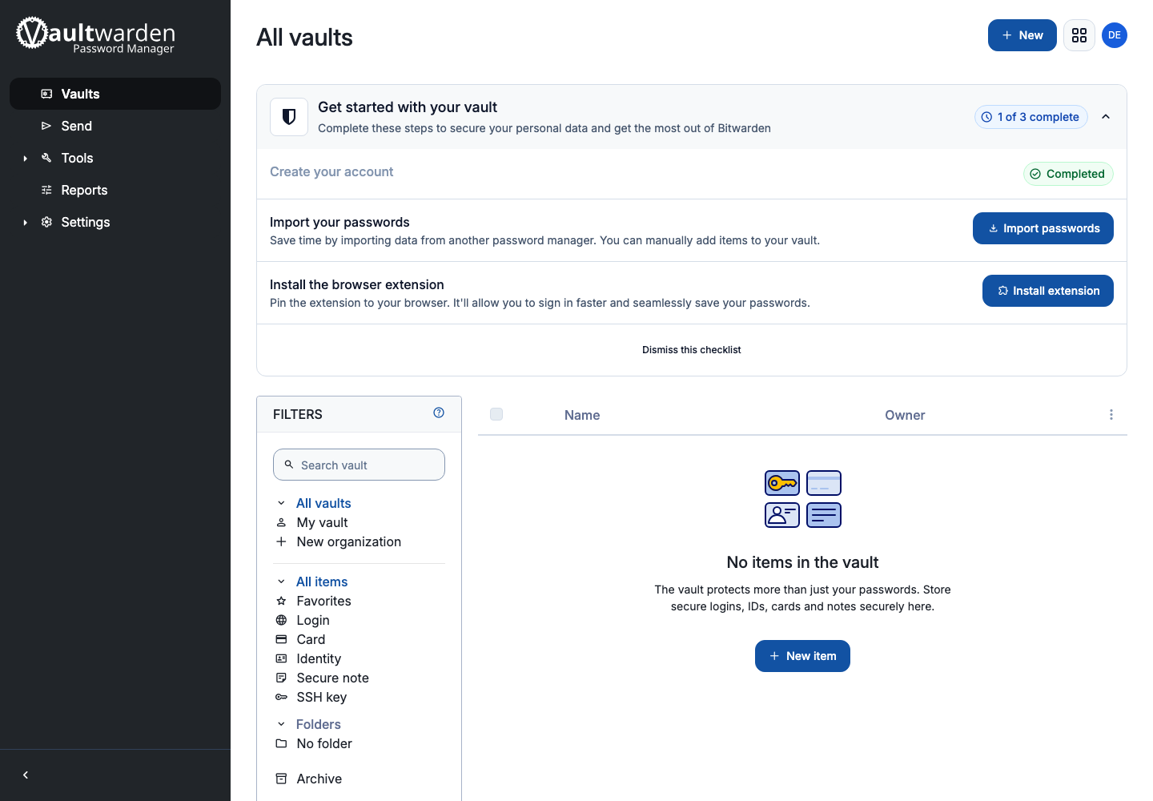Collapse the All vaults filter chevron

pyautogui.click(x=281, y=503)
